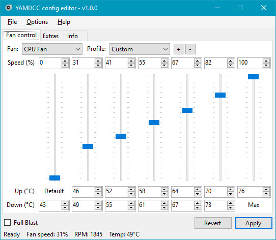276x240 pixels.
Task: Click the Revert button
Action: pyautogui.click(x=213, y=223)
